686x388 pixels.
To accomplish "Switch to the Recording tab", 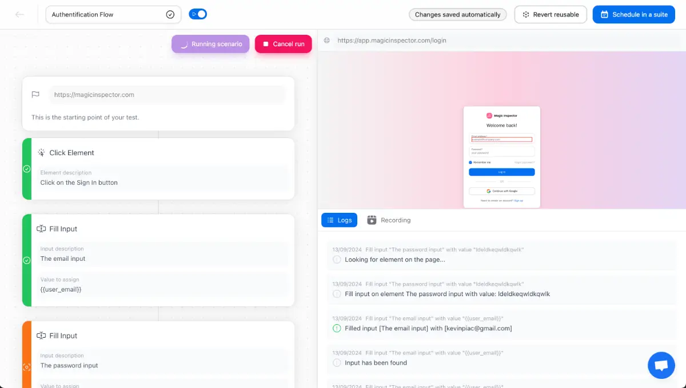I will coord(389,220).
